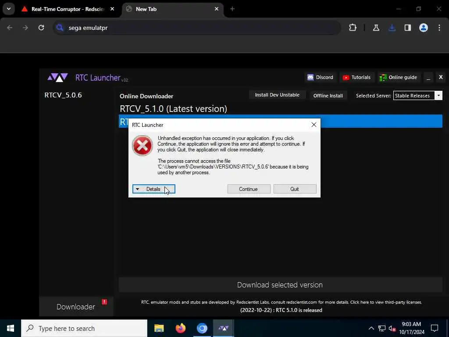This screenshot has height=337, width=449.
Task: Open Chrome downloads icon
Action: tap(392, 28)
